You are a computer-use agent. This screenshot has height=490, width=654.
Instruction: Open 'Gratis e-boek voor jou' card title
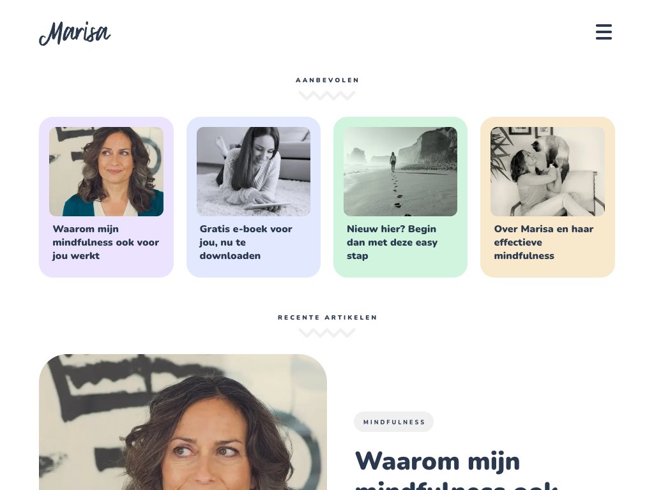(x=246, y=242)
